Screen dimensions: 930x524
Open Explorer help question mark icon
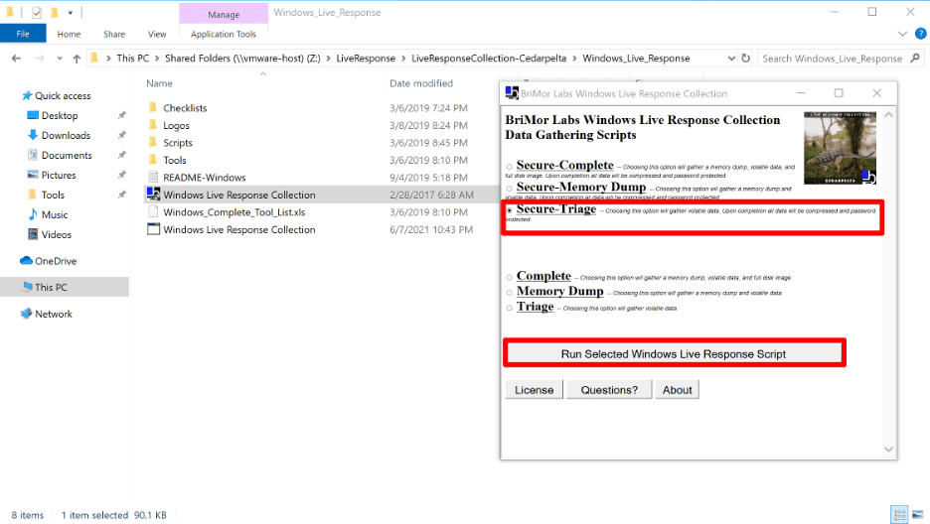coord(920,34)
